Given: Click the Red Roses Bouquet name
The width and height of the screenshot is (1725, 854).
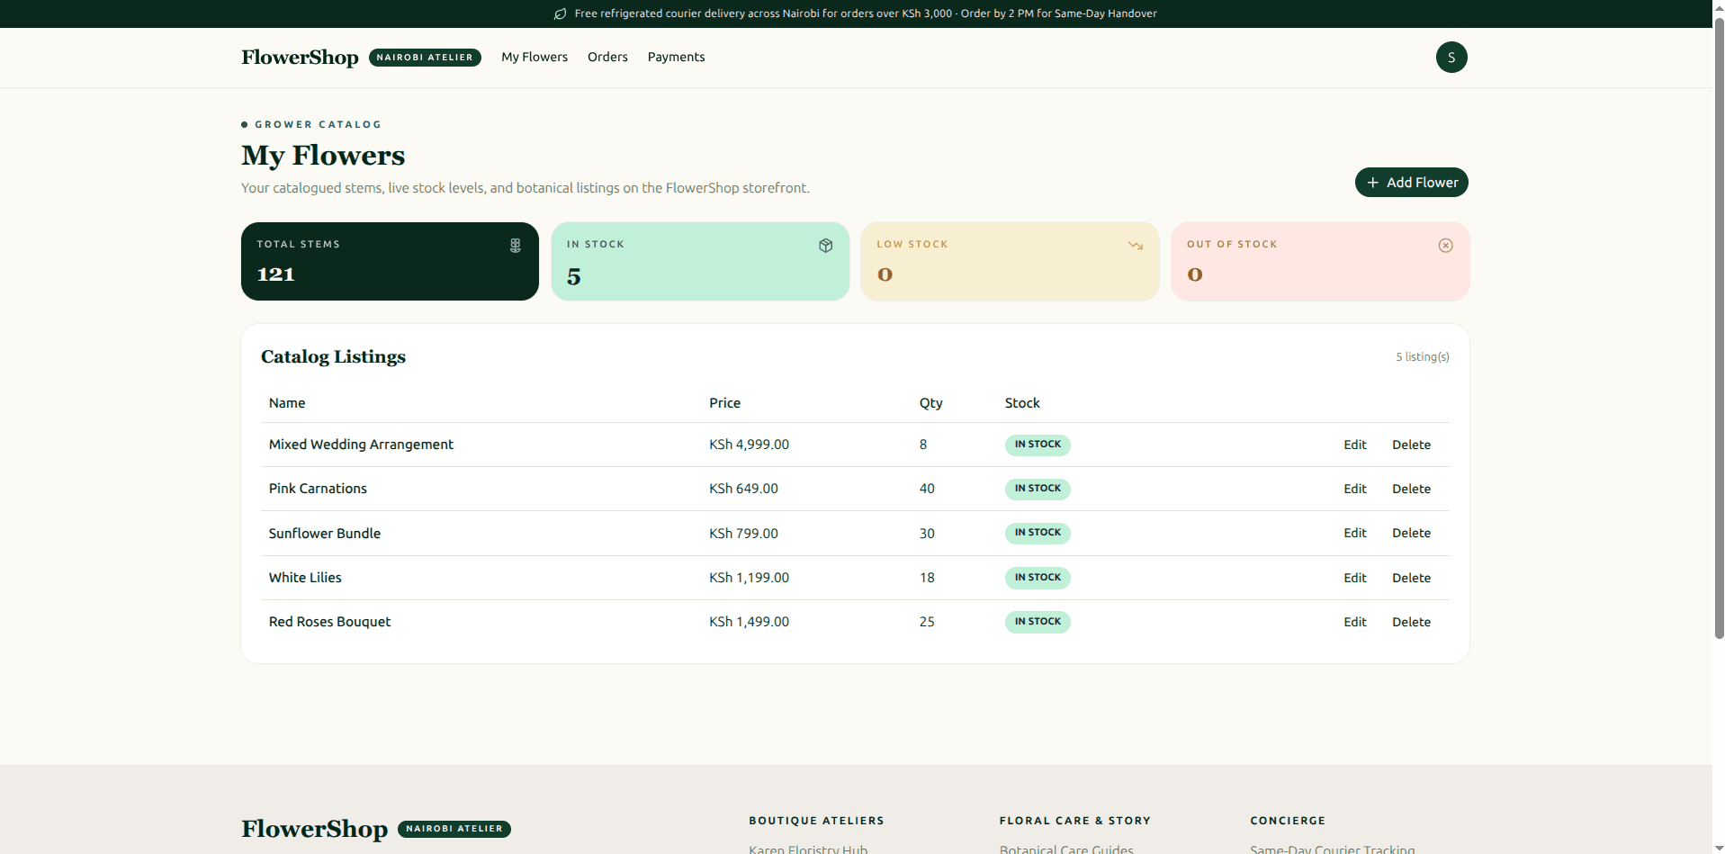Looking at the screenshot, I should click(x=329, y=622).
